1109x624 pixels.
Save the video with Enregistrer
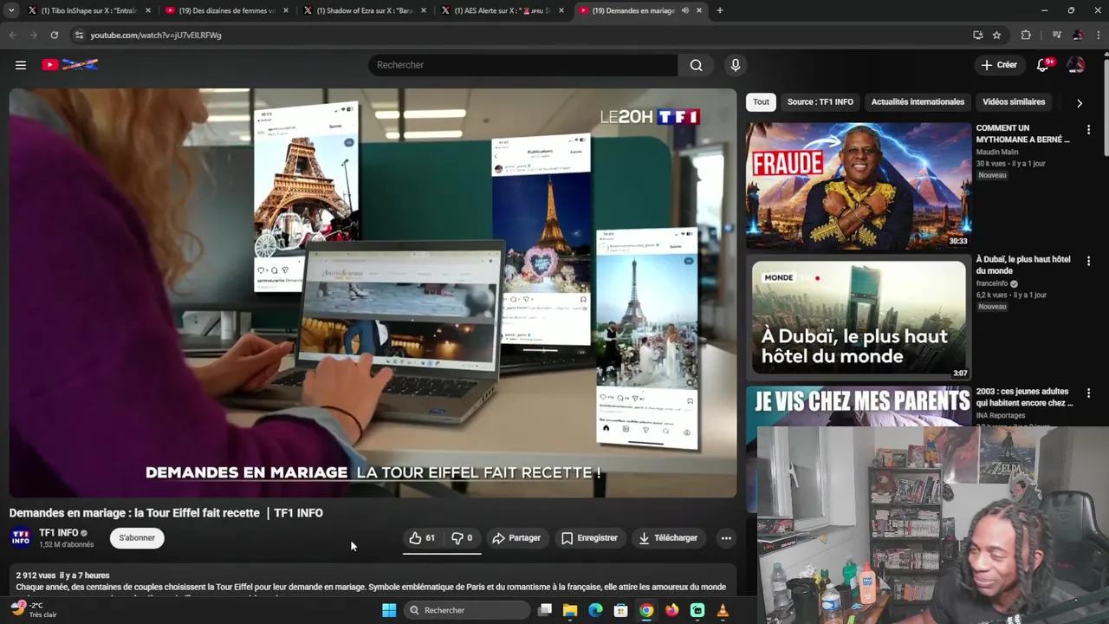pyautogui.click(x=589, y=538)
